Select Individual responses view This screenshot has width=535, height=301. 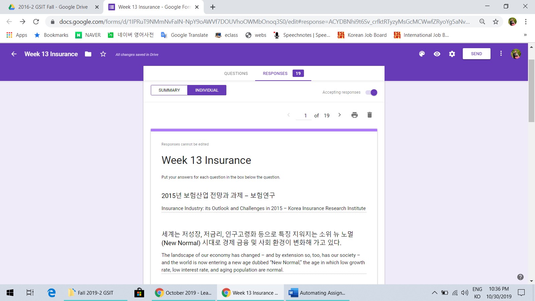pos(207,90)
